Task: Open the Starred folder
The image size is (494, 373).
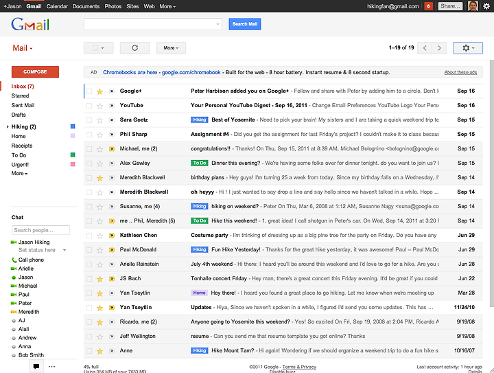Action: (x=20, y=96)
